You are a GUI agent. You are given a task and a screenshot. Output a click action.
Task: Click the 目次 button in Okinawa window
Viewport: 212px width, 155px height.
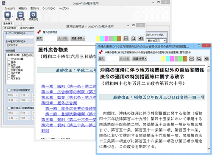tap(101, 58)
